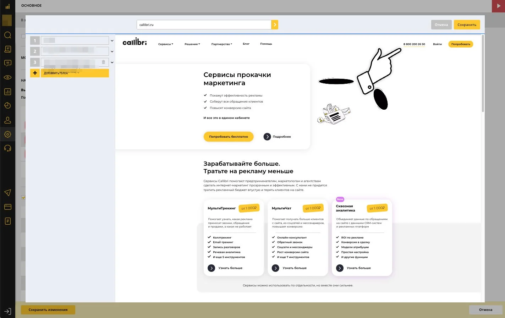The height and width of the screenshot is (318, 505).
Task: Delete block 3 using trash icon
Action: (x=103, y=62)
